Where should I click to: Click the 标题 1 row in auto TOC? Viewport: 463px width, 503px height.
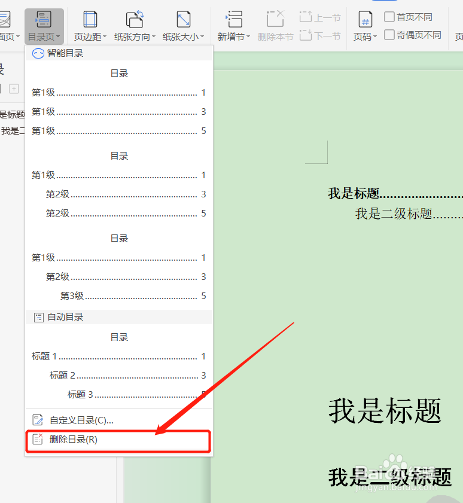click(118, 356)
